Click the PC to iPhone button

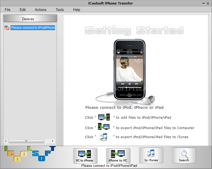pyautogui.click(x=85, y=156)
